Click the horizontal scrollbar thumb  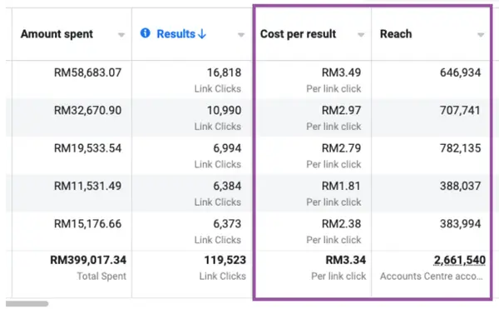pos(27,303)
